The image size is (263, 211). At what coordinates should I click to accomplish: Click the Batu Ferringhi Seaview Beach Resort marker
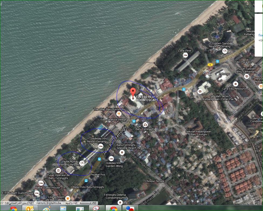point(122,153)
